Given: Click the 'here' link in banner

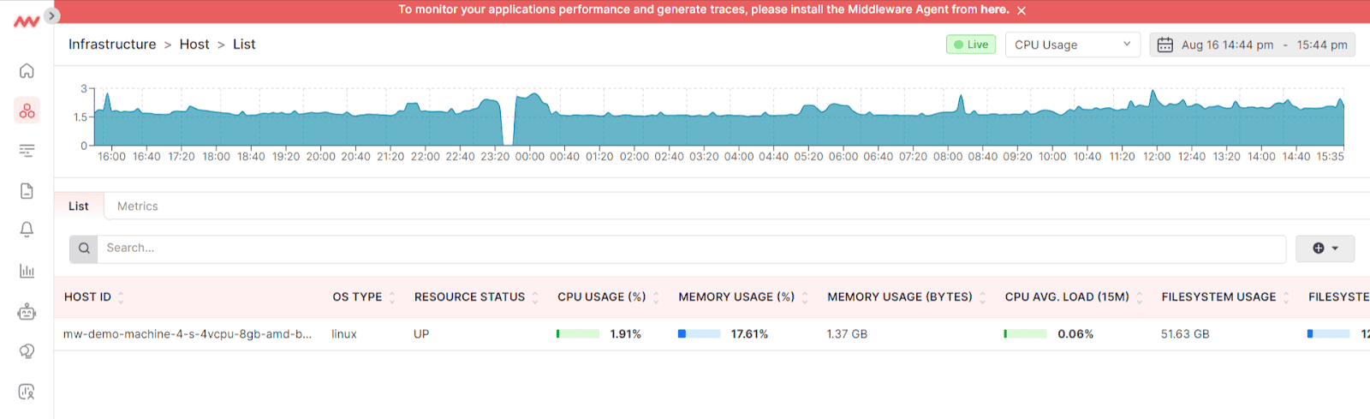Looking at the screenshot, I should [994, 10].
